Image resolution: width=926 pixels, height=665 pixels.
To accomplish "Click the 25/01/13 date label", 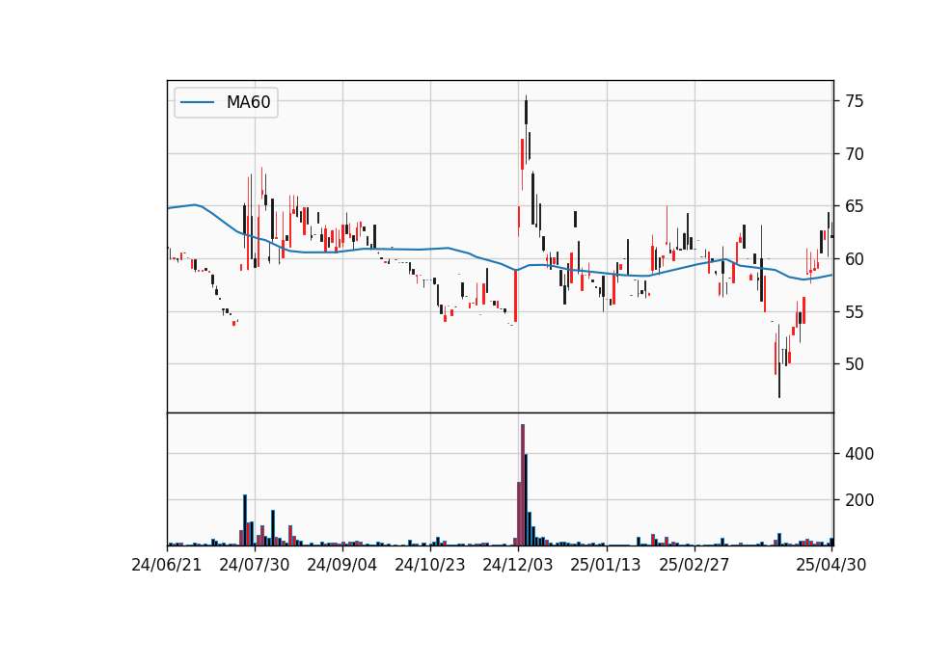I will point(606,565).
